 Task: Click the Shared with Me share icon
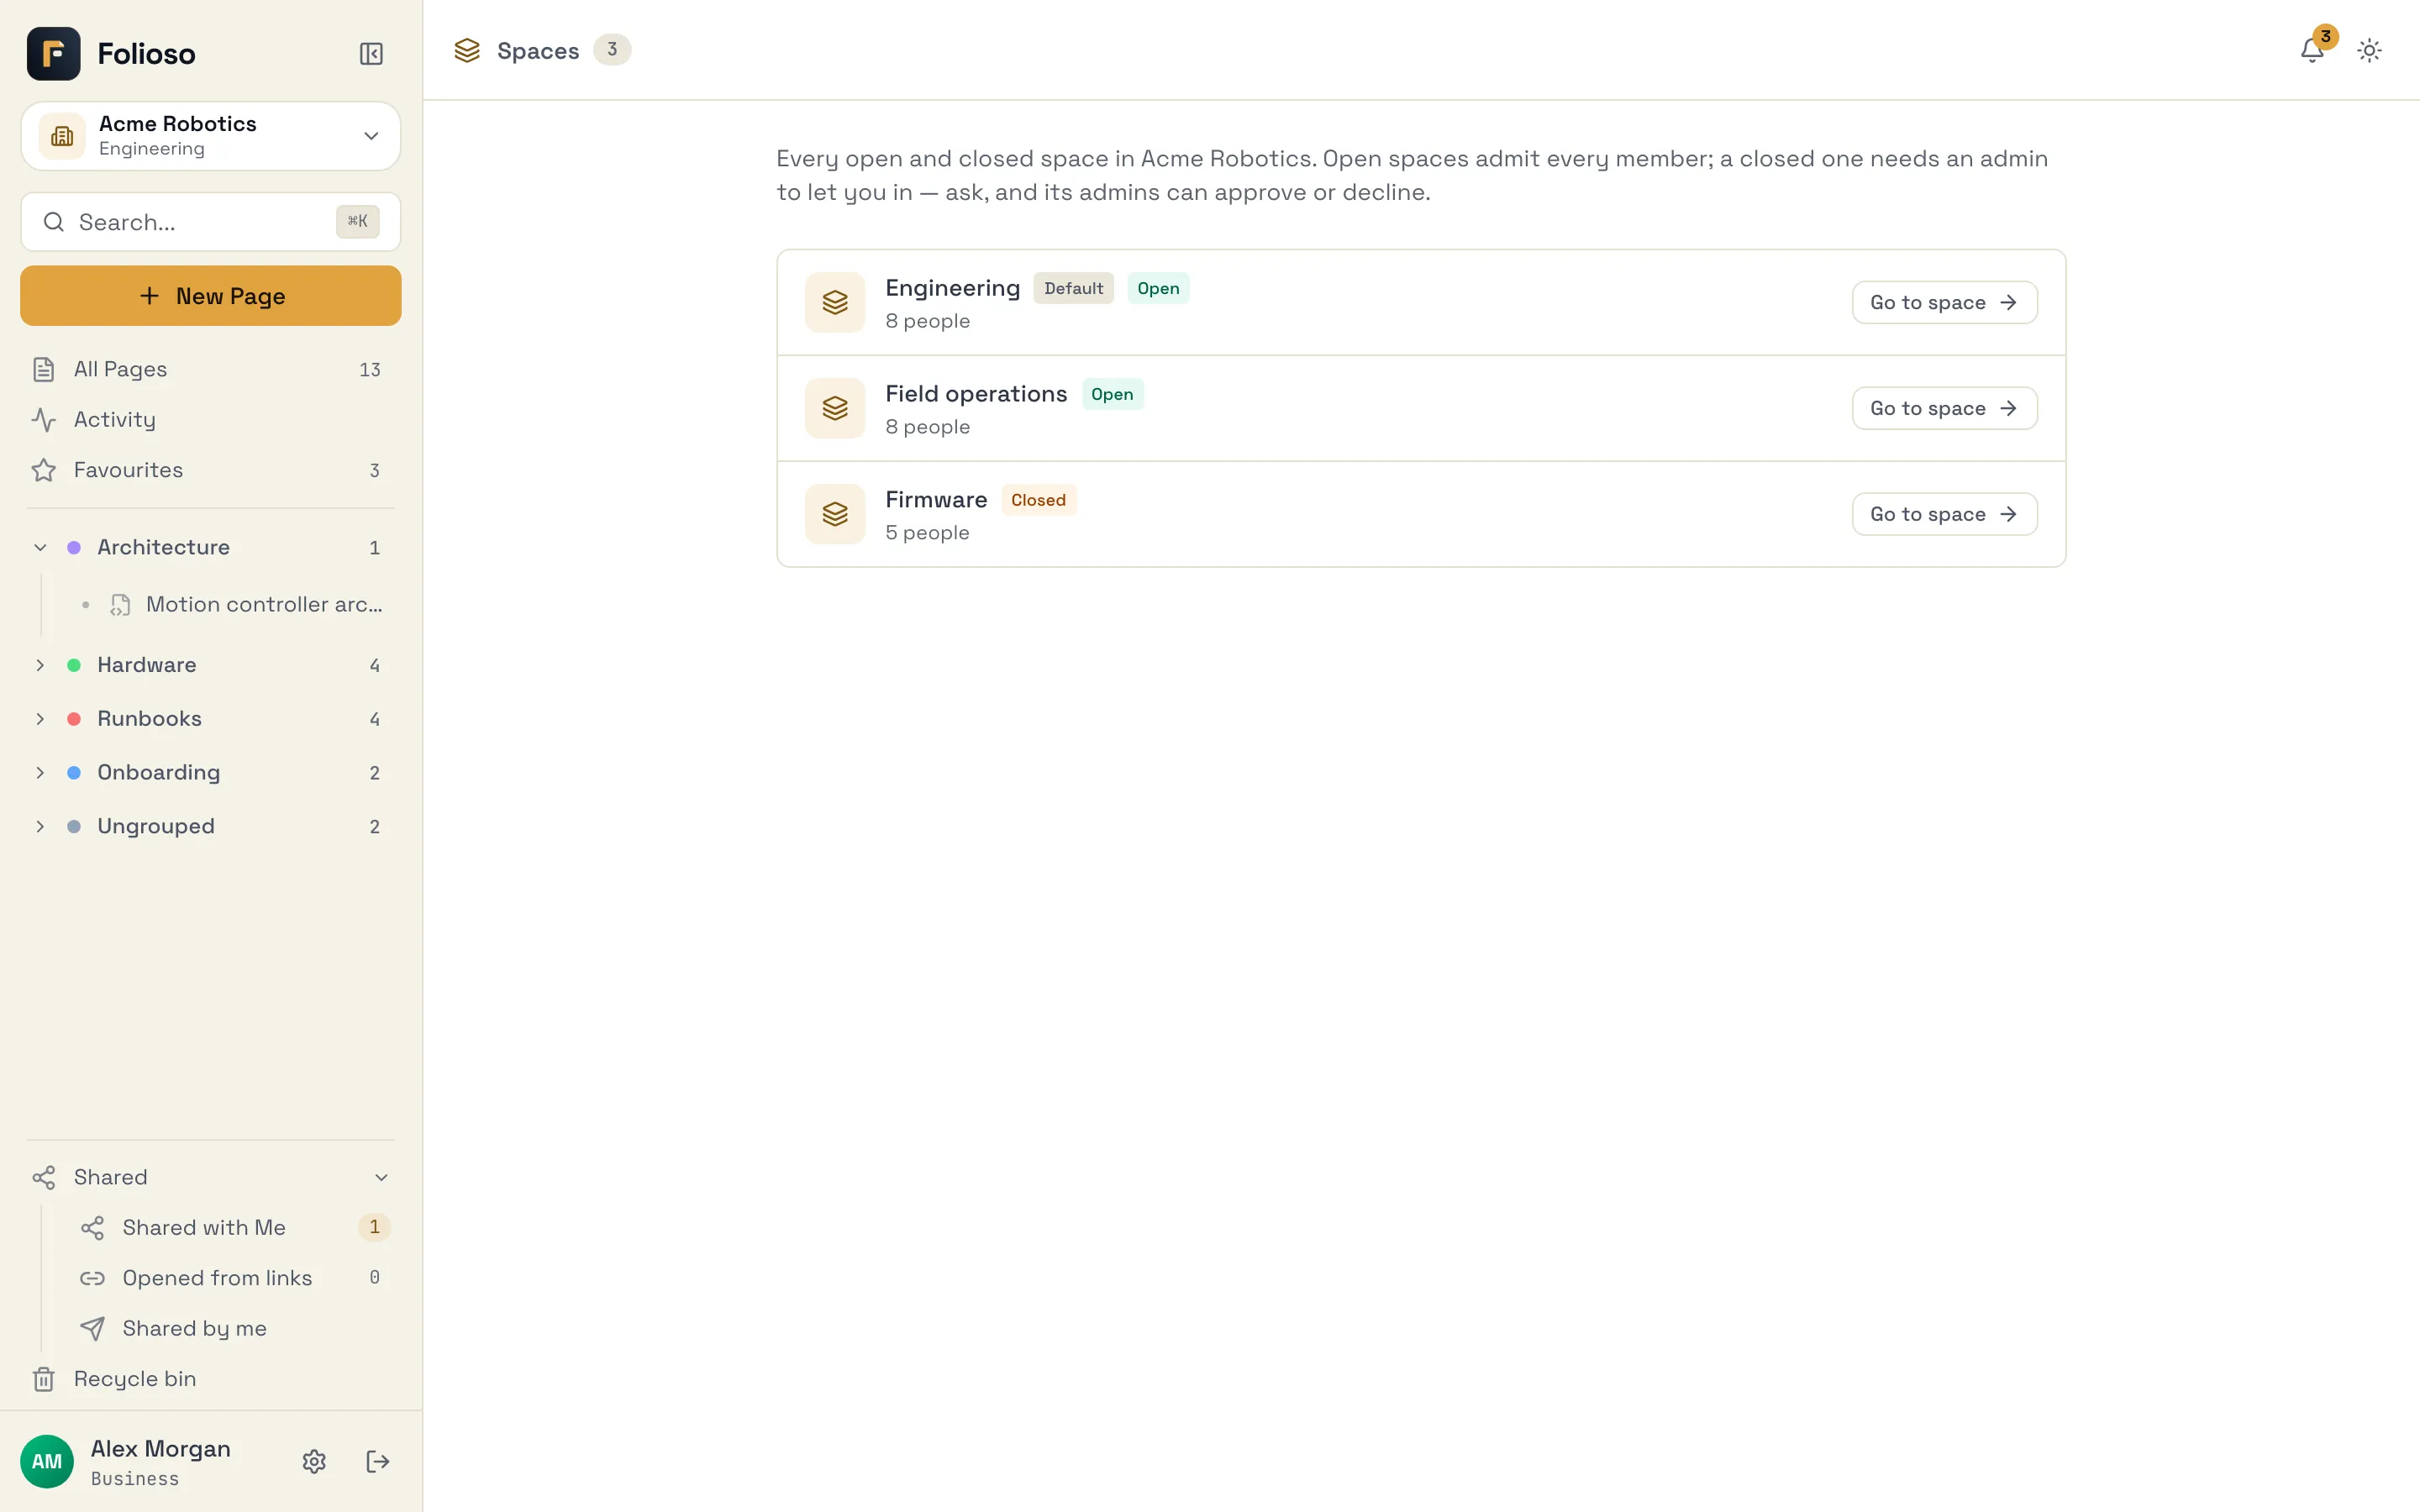[92, 1228]
